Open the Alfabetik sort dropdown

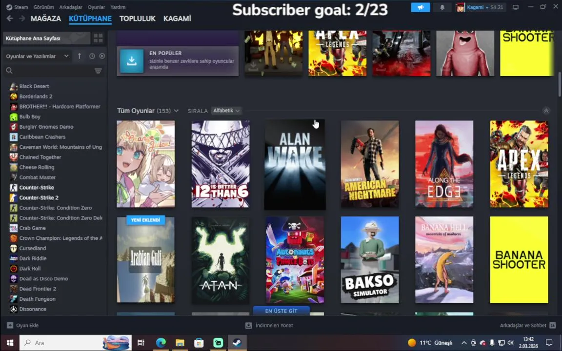tap(226, 111)
